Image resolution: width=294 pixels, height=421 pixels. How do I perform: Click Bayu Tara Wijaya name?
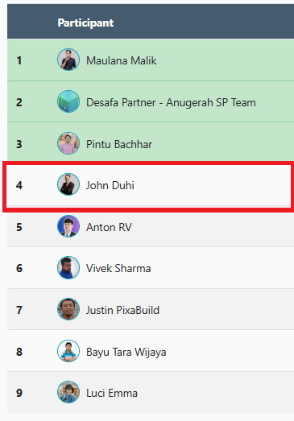126,353
